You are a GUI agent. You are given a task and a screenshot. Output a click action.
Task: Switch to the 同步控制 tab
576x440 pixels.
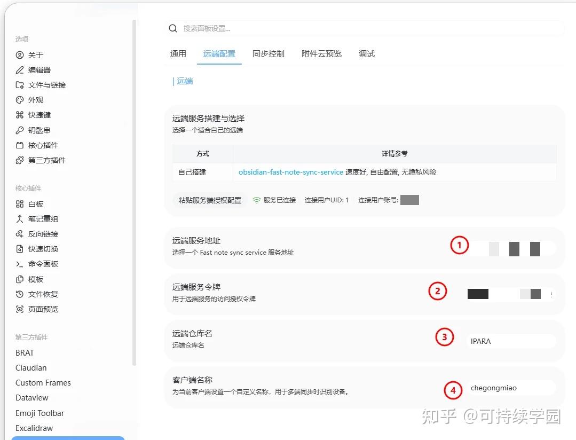(268, 54)
